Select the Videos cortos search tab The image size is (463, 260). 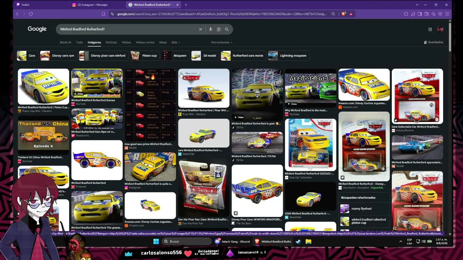[x=145, y=42]
